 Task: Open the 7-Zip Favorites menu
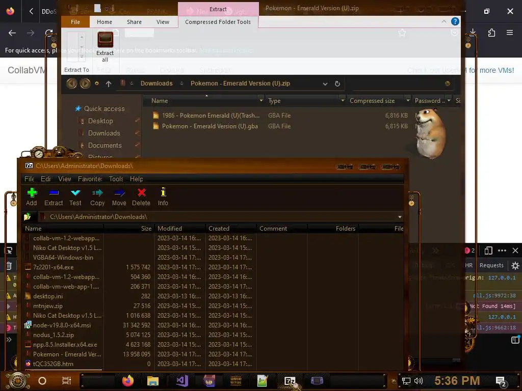pos(90,179)
